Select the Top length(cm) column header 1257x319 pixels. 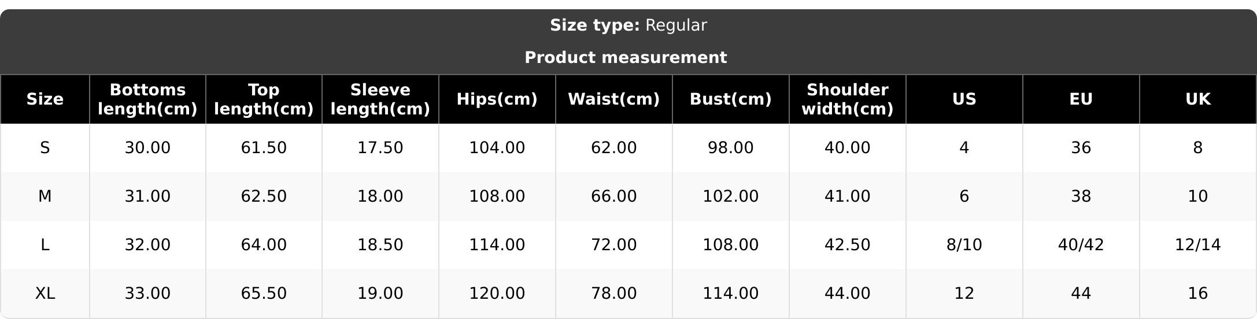tap(264, 99)
